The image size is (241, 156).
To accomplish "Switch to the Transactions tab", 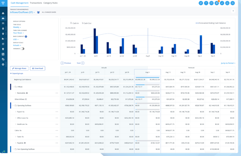I will click(36, 3).
